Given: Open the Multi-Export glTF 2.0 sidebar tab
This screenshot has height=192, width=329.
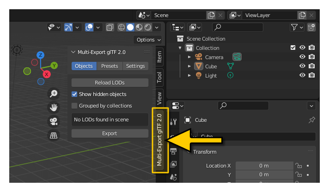Looking at the screenshot, I should 159,140.
